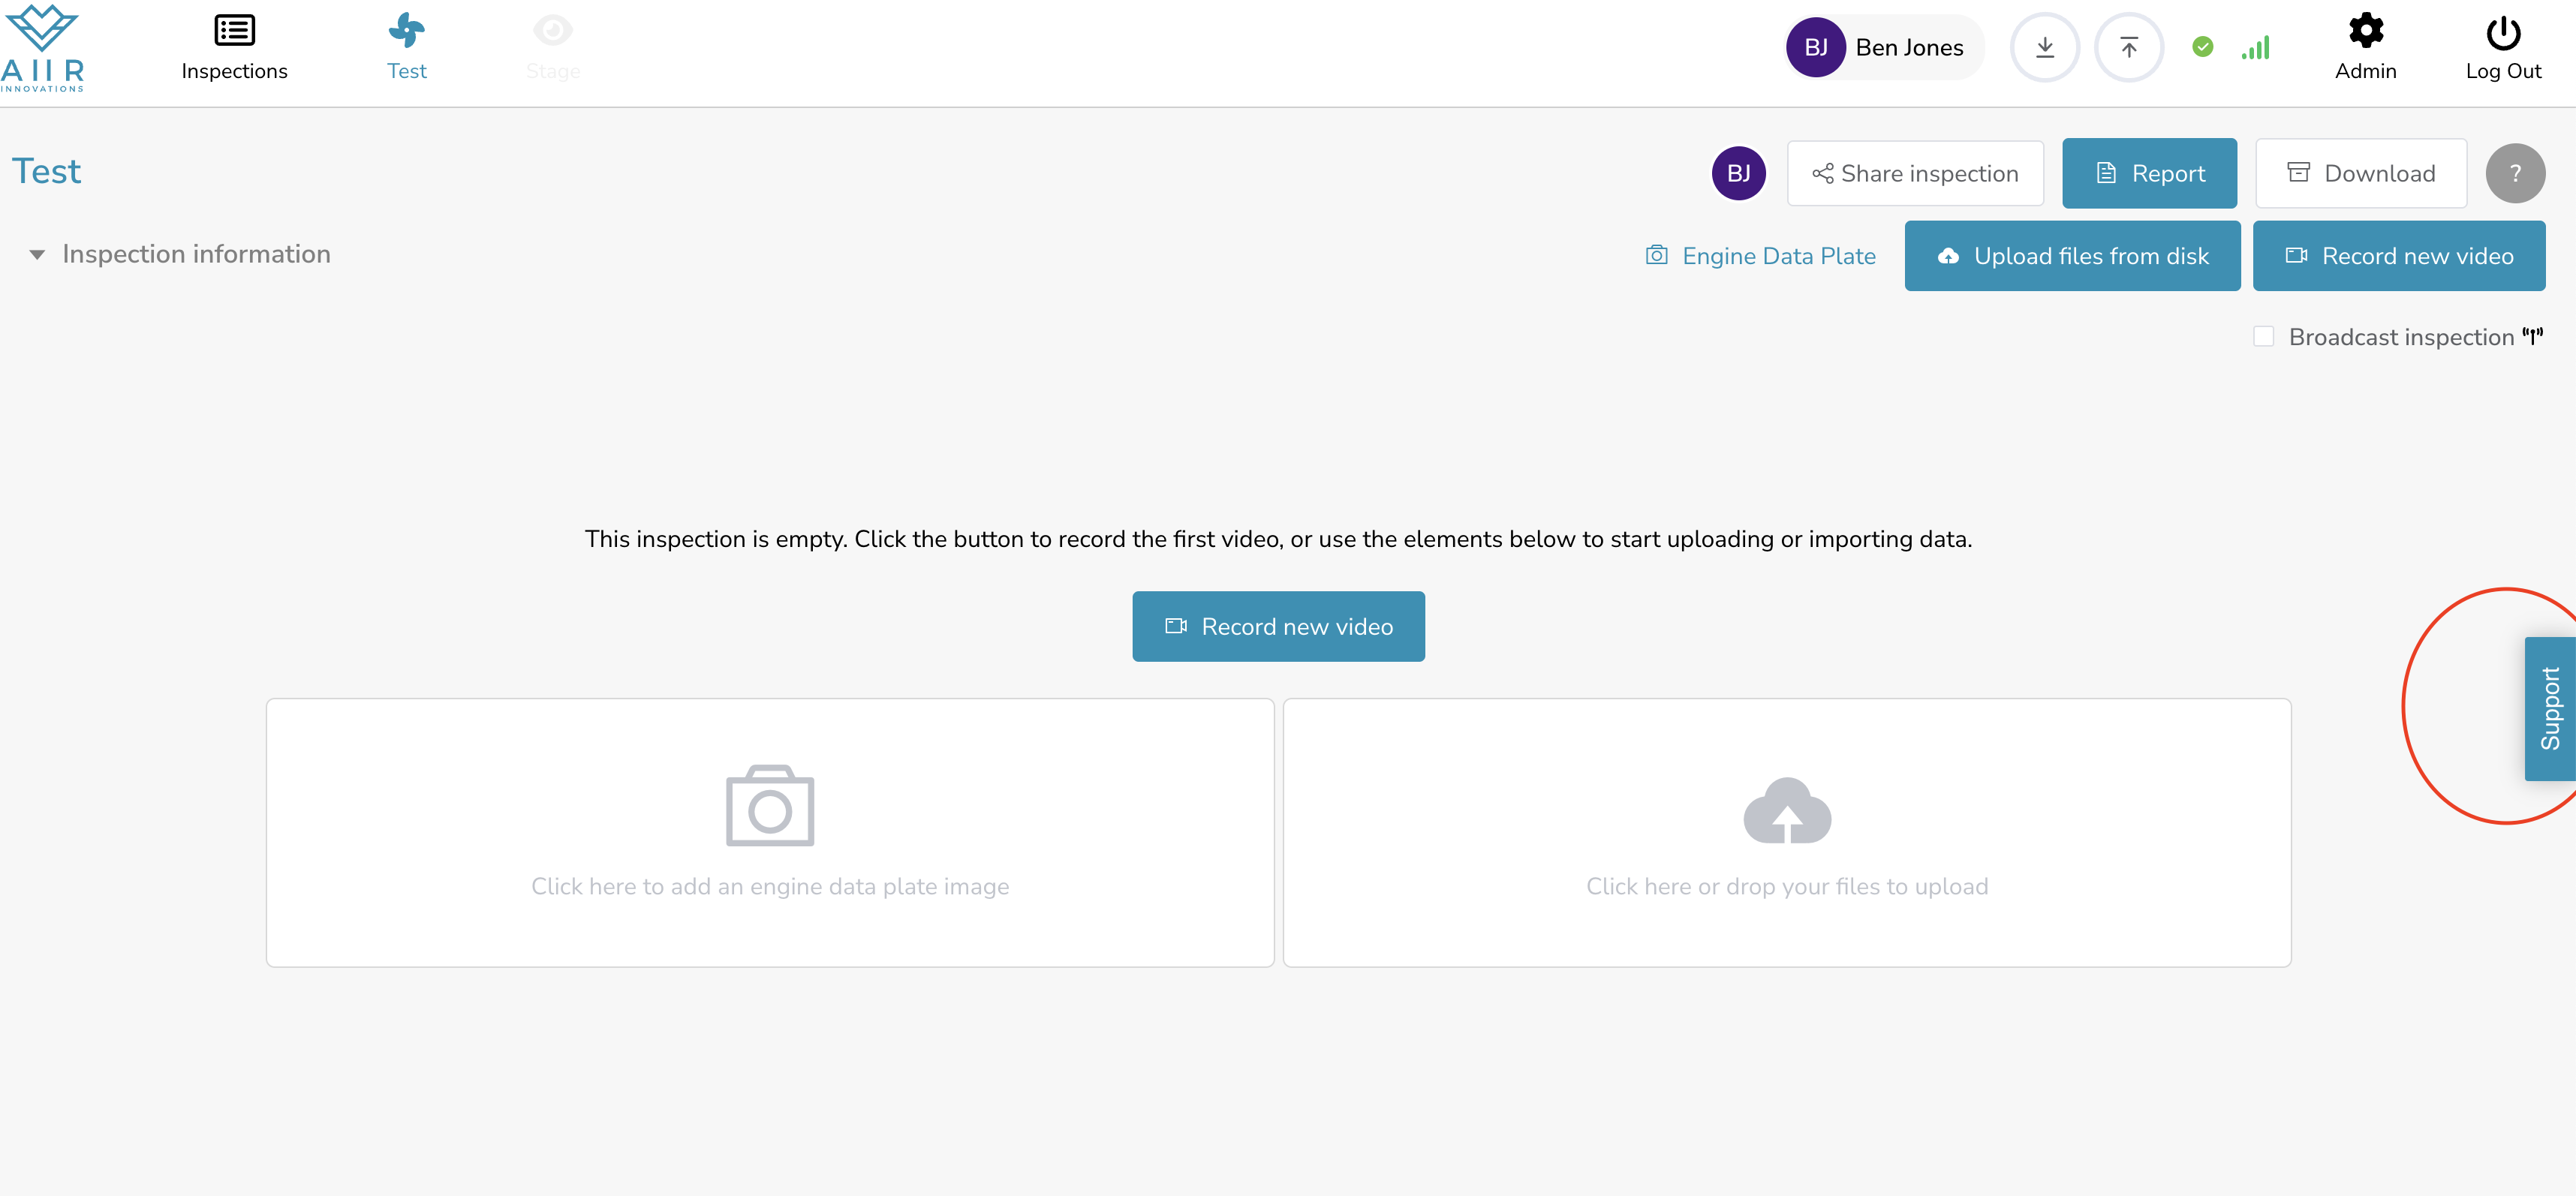Click the download arrow icon in header

[x=2044, y=47]
